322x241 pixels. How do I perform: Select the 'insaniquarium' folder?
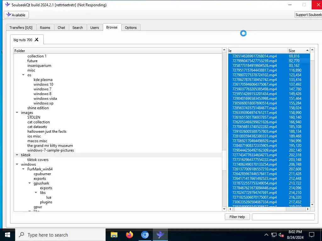(39, 66)
